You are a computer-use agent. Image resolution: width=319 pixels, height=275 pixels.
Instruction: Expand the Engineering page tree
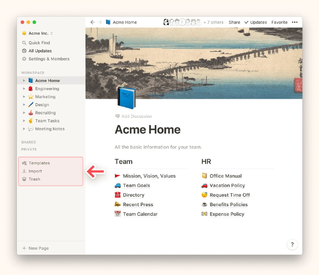[x=24, y=89]
